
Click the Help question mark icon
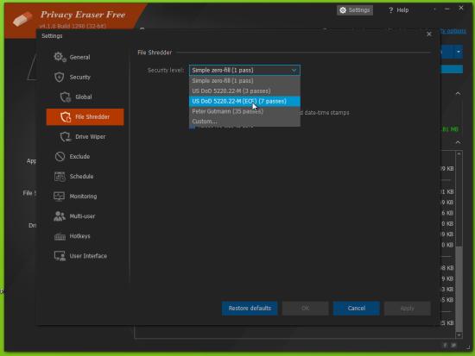pyautogui.click(x=390, y=10)
